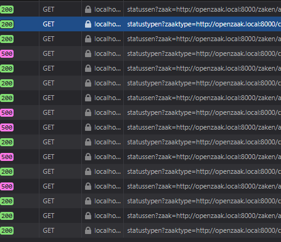Select 500 statussen URL directly beneath a 500 statustypen row

[x=204, y=127]
